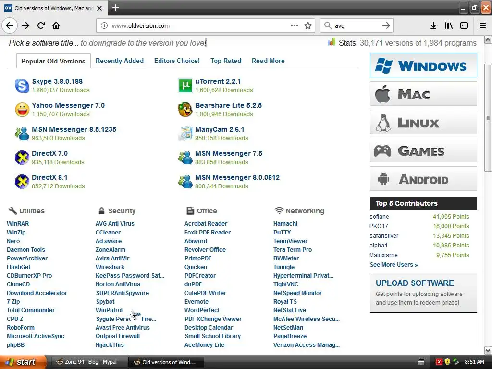Show site information icon in address bar

104,25
